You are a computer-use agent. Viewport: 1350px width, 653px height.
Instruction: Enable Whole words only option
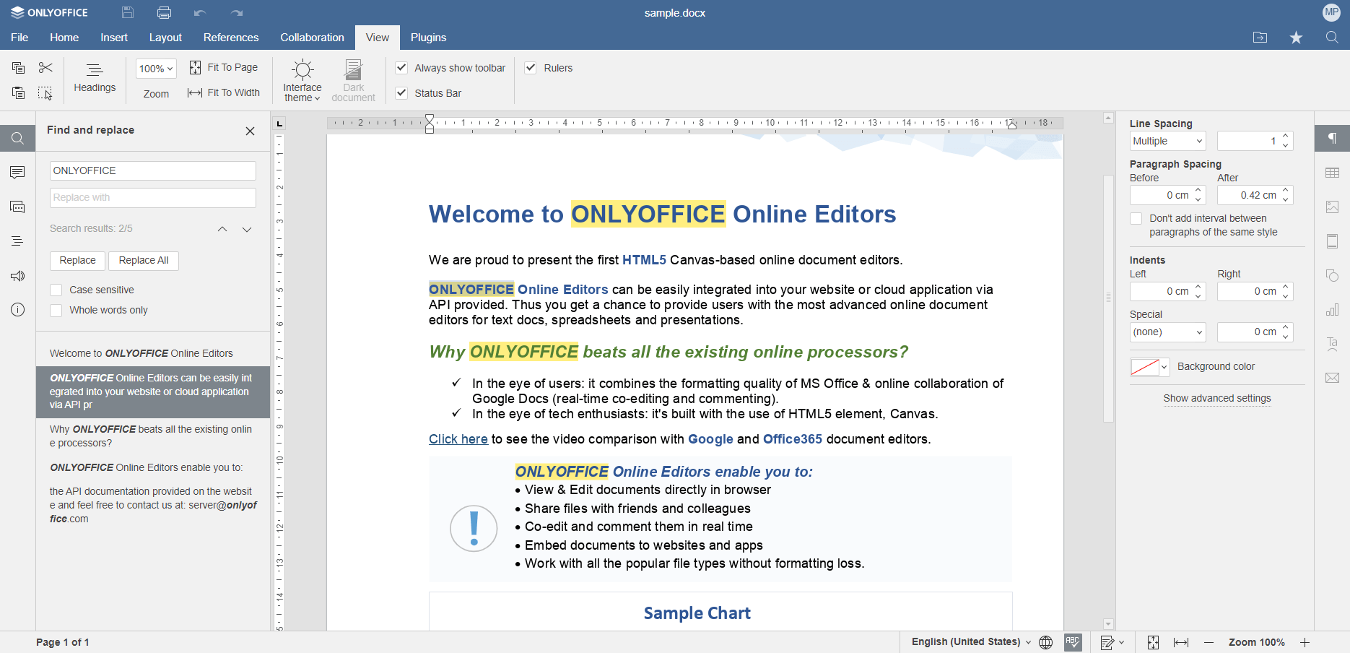(56, 310)
